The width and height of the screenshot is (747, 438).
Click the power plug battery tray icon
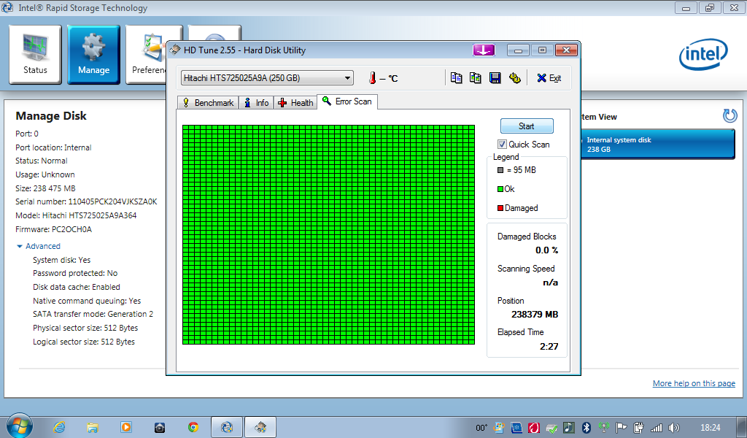(x=639, y=428)
